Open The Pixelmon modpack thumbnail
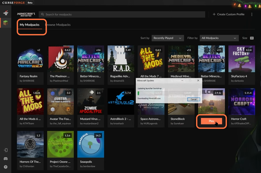 [60, 59]
